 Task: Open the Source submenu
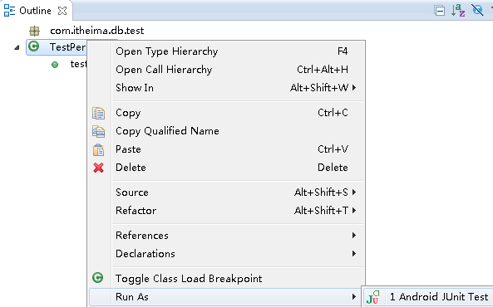point(226,192)
